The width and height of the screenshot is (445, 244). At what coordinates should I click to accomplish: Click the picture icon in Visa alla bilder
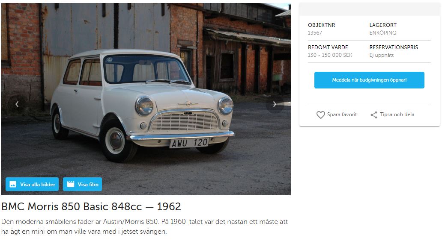click(13, 184)
